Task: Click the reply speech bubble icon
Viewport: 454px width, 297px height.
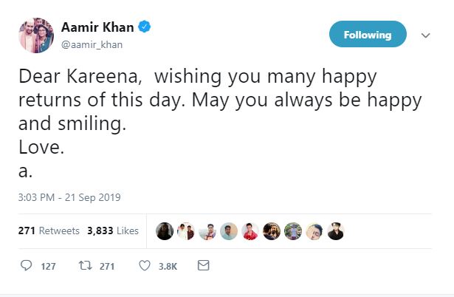Action: 27,265
